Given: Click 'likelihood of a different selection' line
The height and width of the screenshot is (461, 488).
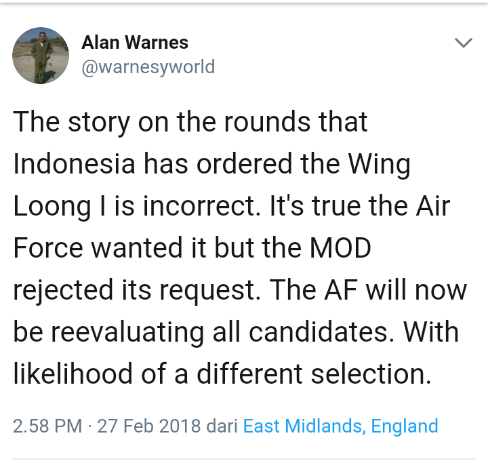Looking at the screenshot, I should [222, 374].
